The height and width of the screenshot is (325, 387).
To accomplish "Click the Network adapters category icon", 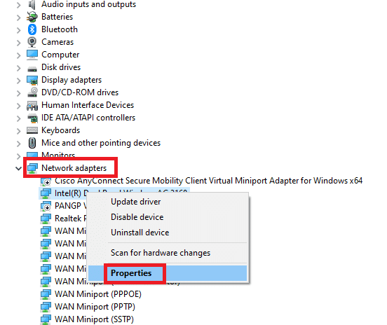I will point(32,168).
